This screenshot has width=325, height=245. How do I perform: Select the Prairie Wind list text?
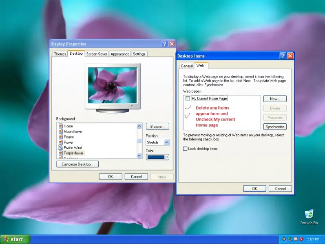point(73,148)
